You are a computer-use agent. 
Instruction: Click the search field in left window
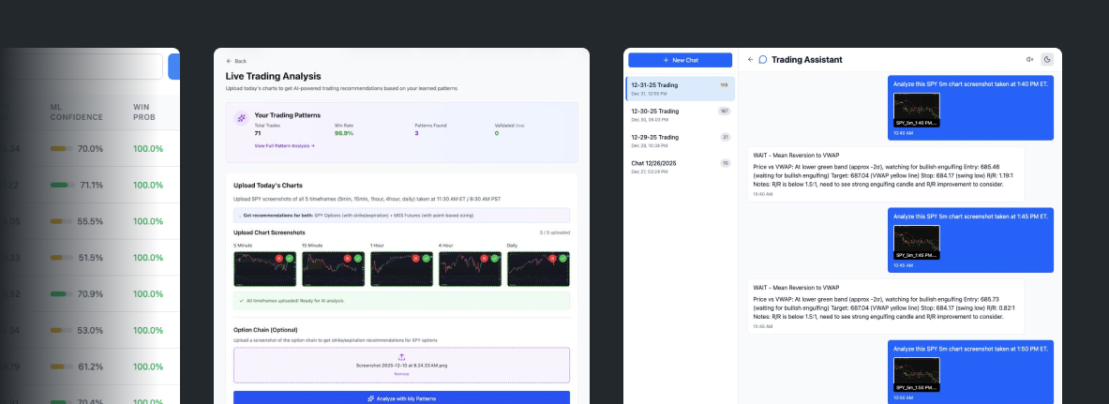[x=82, y=67]
